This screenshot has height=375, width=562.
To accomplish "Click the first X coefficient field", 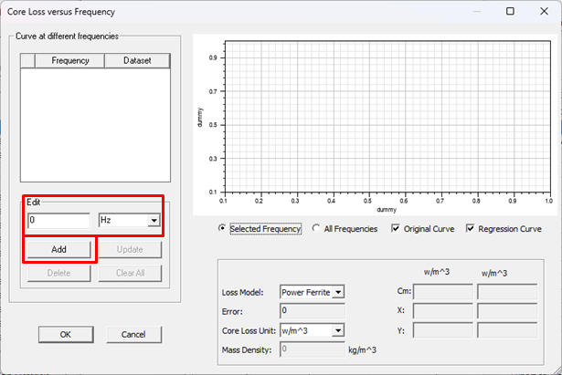I will click(443, 311).
